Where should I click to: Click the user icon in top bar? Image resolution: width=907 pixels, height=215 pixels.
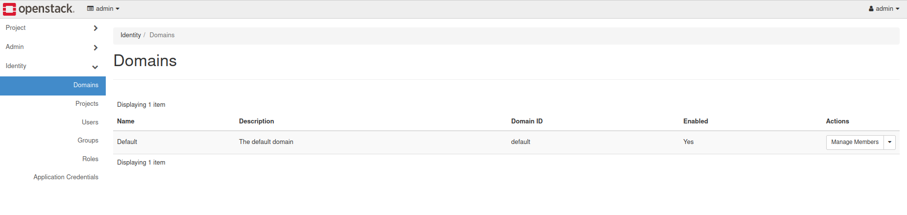click(871, 9)
